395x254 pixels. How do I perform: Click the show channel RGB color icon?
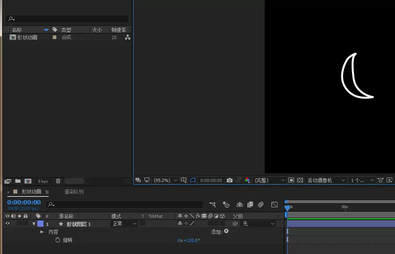tap(247, 180)
